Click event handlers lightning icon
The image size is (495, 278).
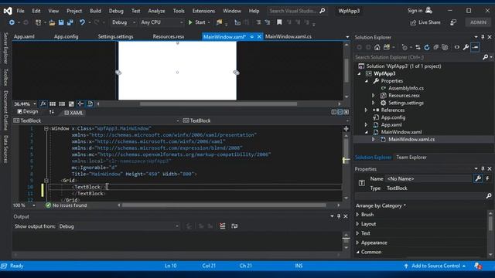click(x=487, y=178)
